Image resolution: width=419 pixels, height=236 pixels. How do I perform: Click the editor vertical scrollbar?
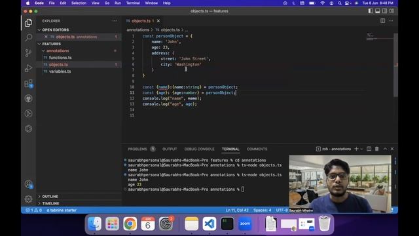(x=395, y=65)
